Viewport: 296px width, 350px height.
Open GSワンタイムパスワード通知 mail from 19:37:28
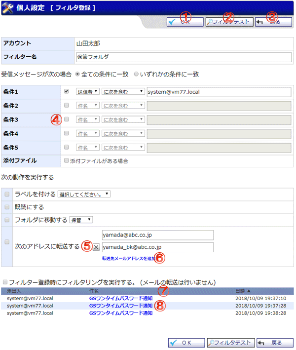click(x=121, y=306)
